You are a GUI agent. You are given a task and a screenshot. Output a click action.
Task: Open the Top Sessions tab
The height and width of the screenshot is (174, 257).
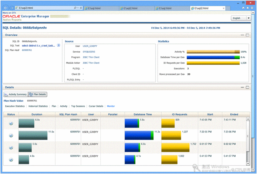(x=78, y=106)
